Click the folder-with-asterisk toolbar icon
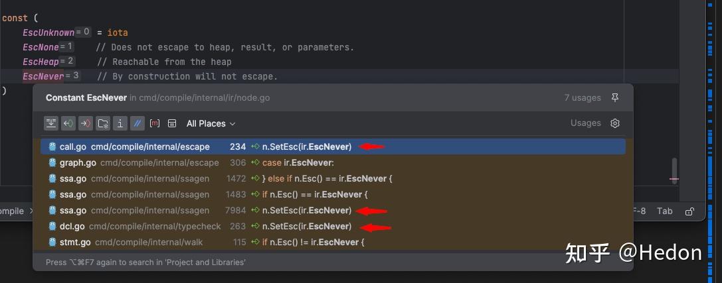The height and width of the screenshot is (283, 722). pyautogui.click(x=103, y=123)
